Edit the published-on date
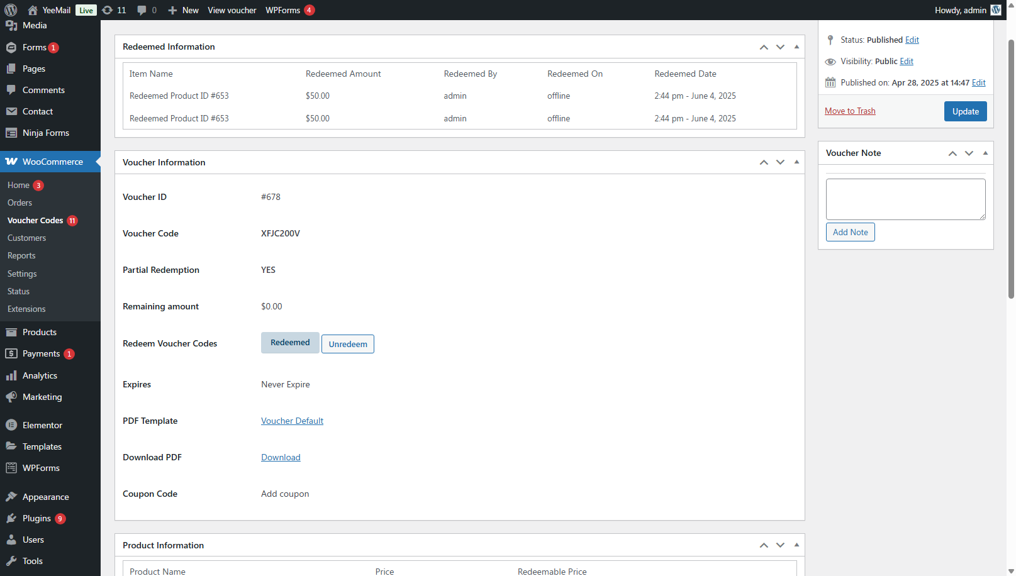 point(979,82)
